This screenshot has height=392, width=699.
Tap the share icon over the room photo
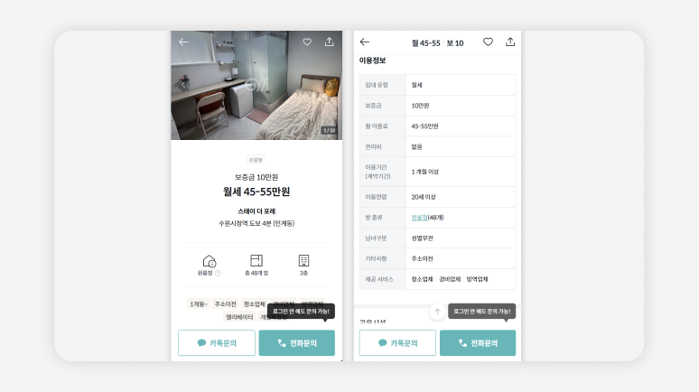pos(329,42)
